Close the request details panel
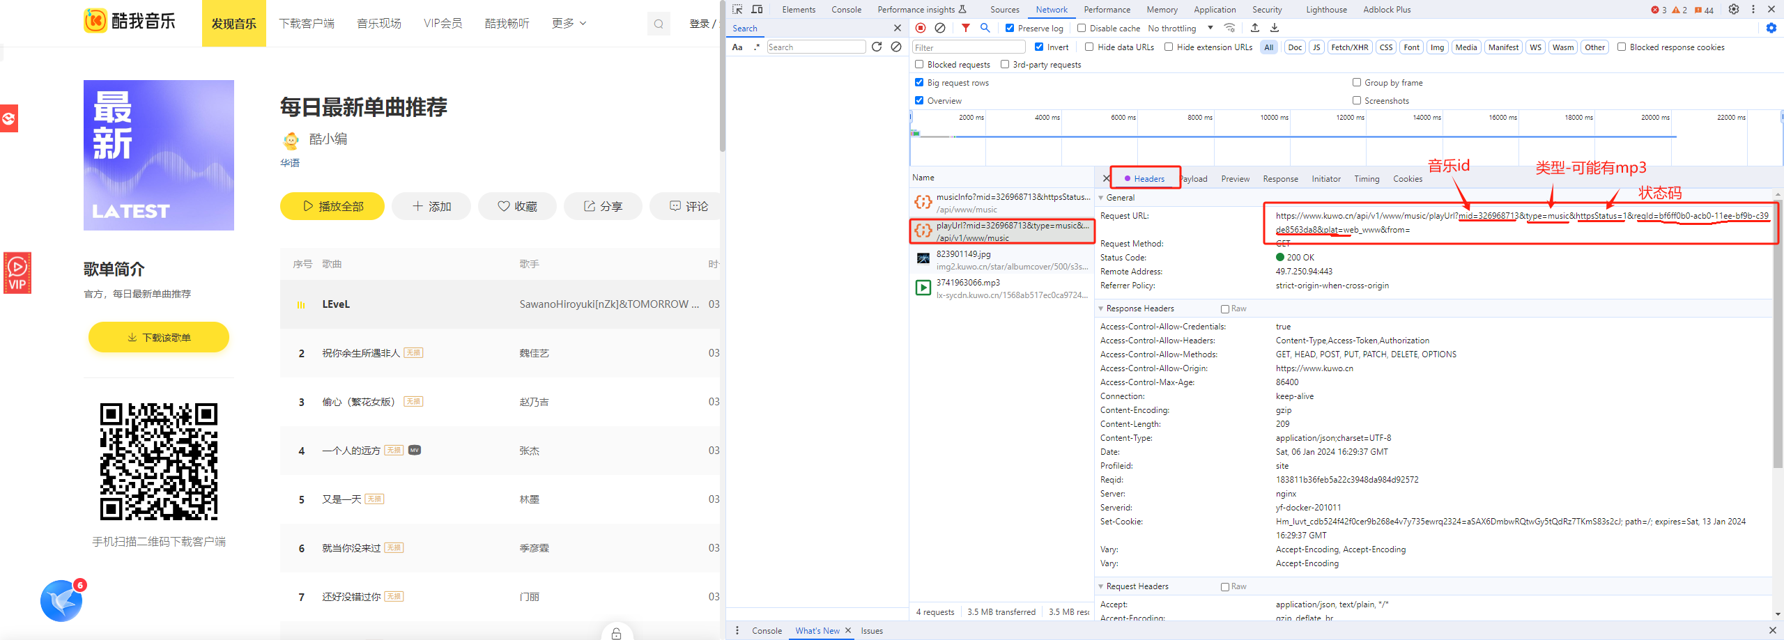1784x640 pixels. click(1106, 178)
